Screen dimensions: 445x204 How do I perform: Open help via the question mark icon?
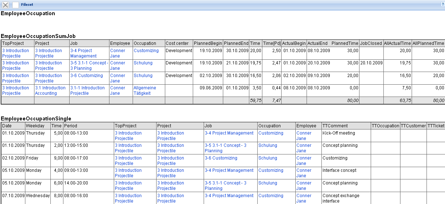(442, 4)
